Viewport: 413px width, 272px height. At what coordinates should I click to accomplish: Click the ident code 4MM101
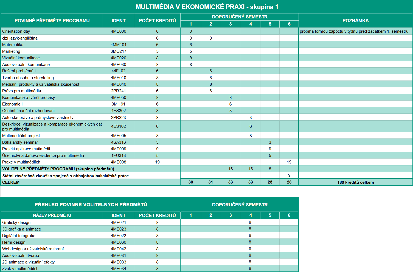click(x=119, y=45)
